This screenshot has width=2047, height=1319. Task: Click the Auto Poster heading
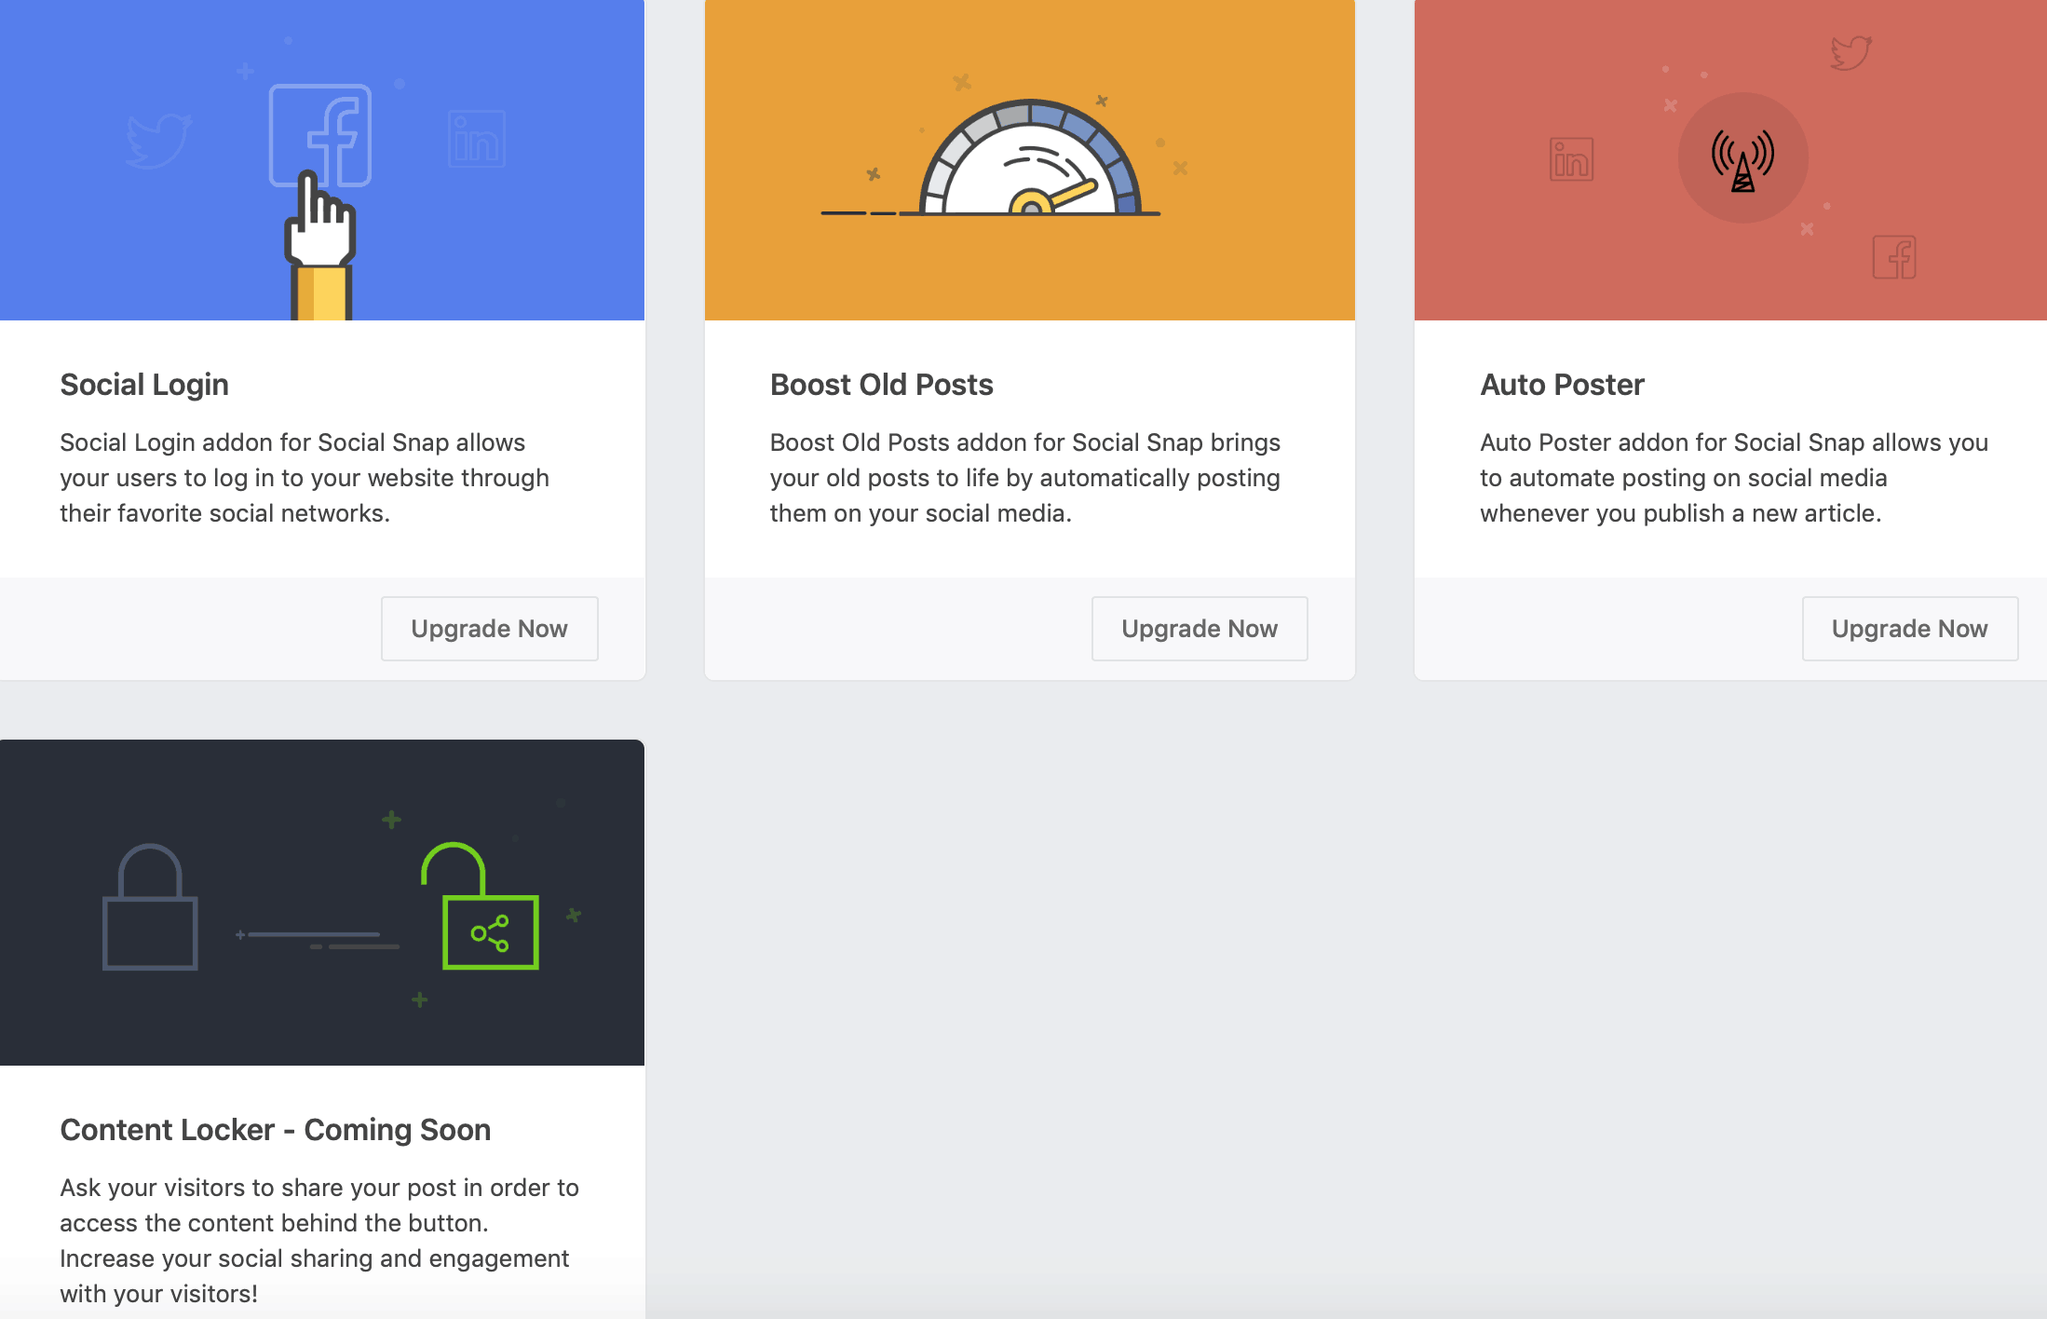[x=1562, y=385]
